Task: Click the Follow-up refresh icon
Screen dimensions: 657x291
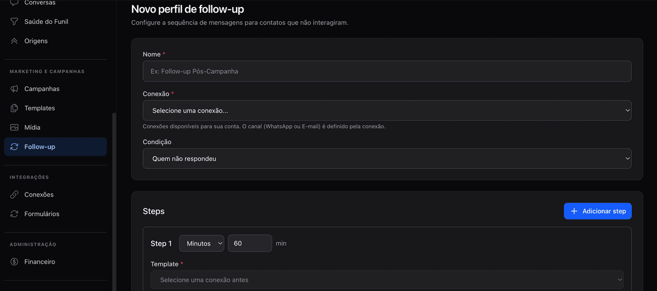Action: point(14,147)
